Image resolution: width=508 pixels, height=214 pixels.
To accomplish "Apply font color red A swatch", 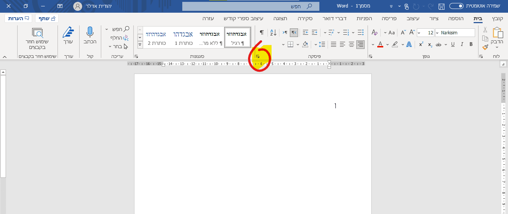I will [x=380, y=44].
